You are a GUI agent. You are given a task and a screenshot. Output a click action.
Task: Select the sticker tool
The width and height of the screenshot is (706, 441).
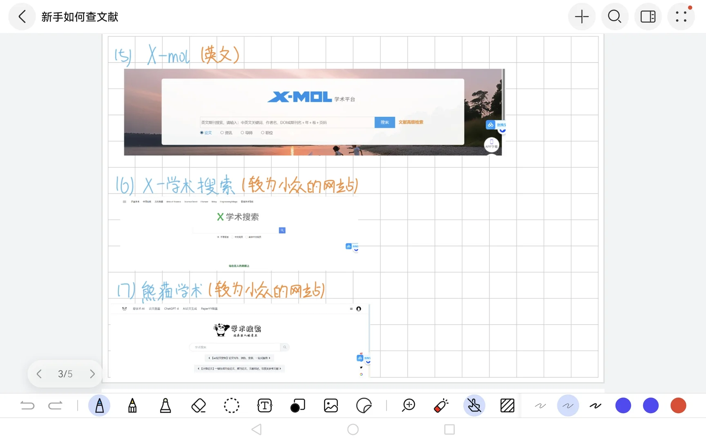pyautogui.click(x=364, y=405)
